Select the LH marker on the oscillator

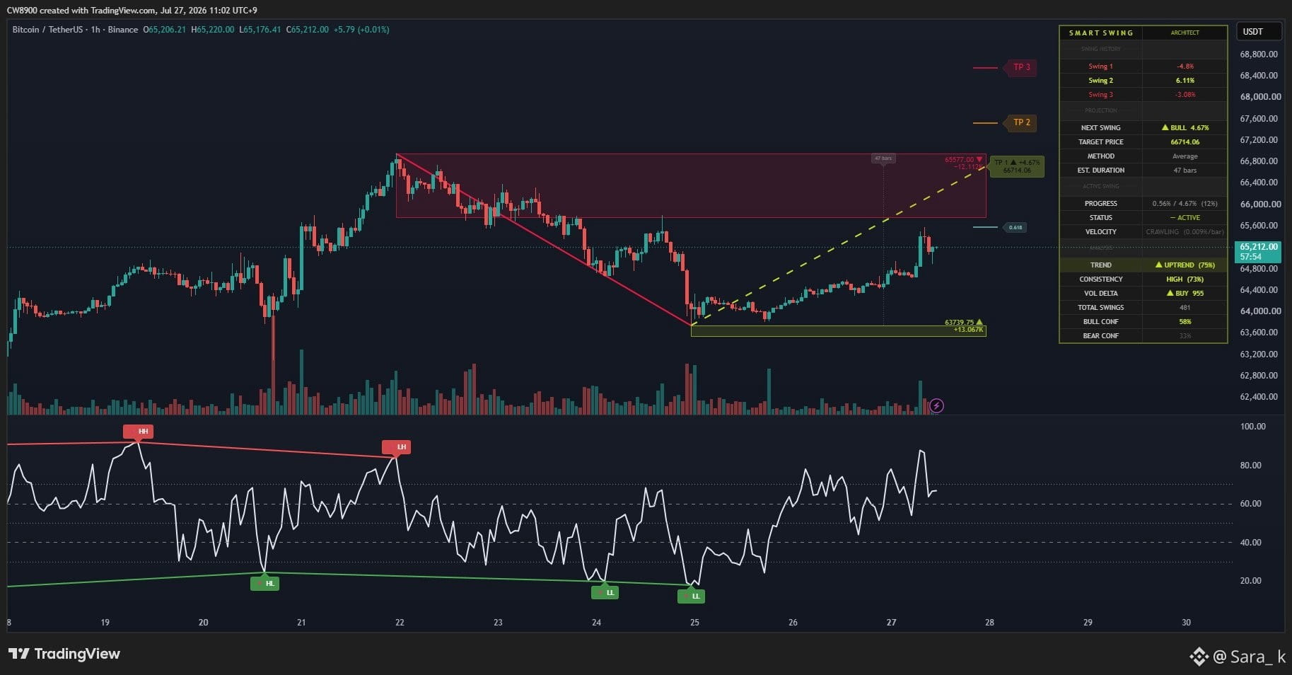tap(397, 446)
